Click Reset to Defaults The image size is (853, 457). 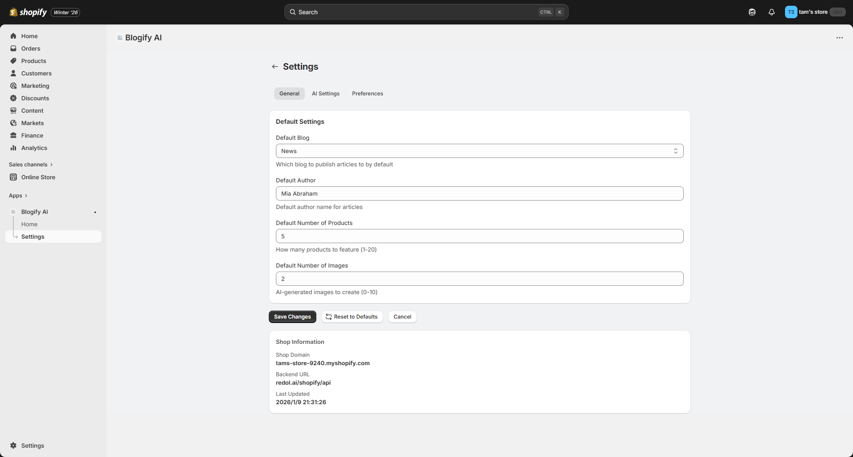352,316
